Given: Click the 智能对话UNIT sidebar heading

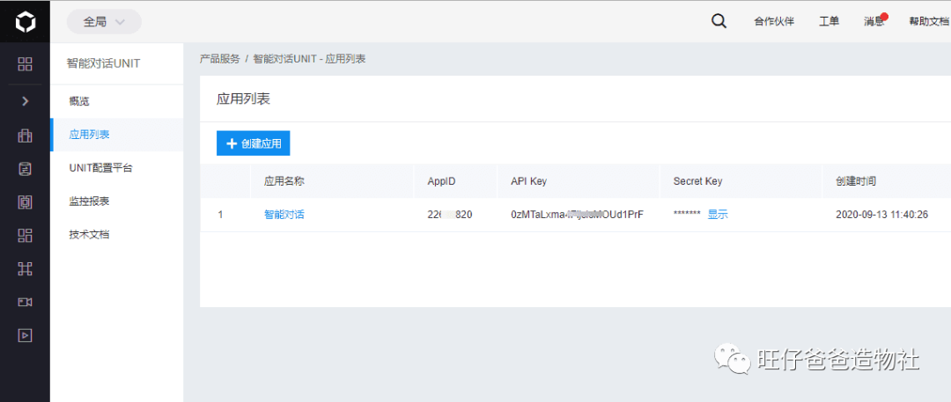Looking at the screenshot, I should click(104, 63).
